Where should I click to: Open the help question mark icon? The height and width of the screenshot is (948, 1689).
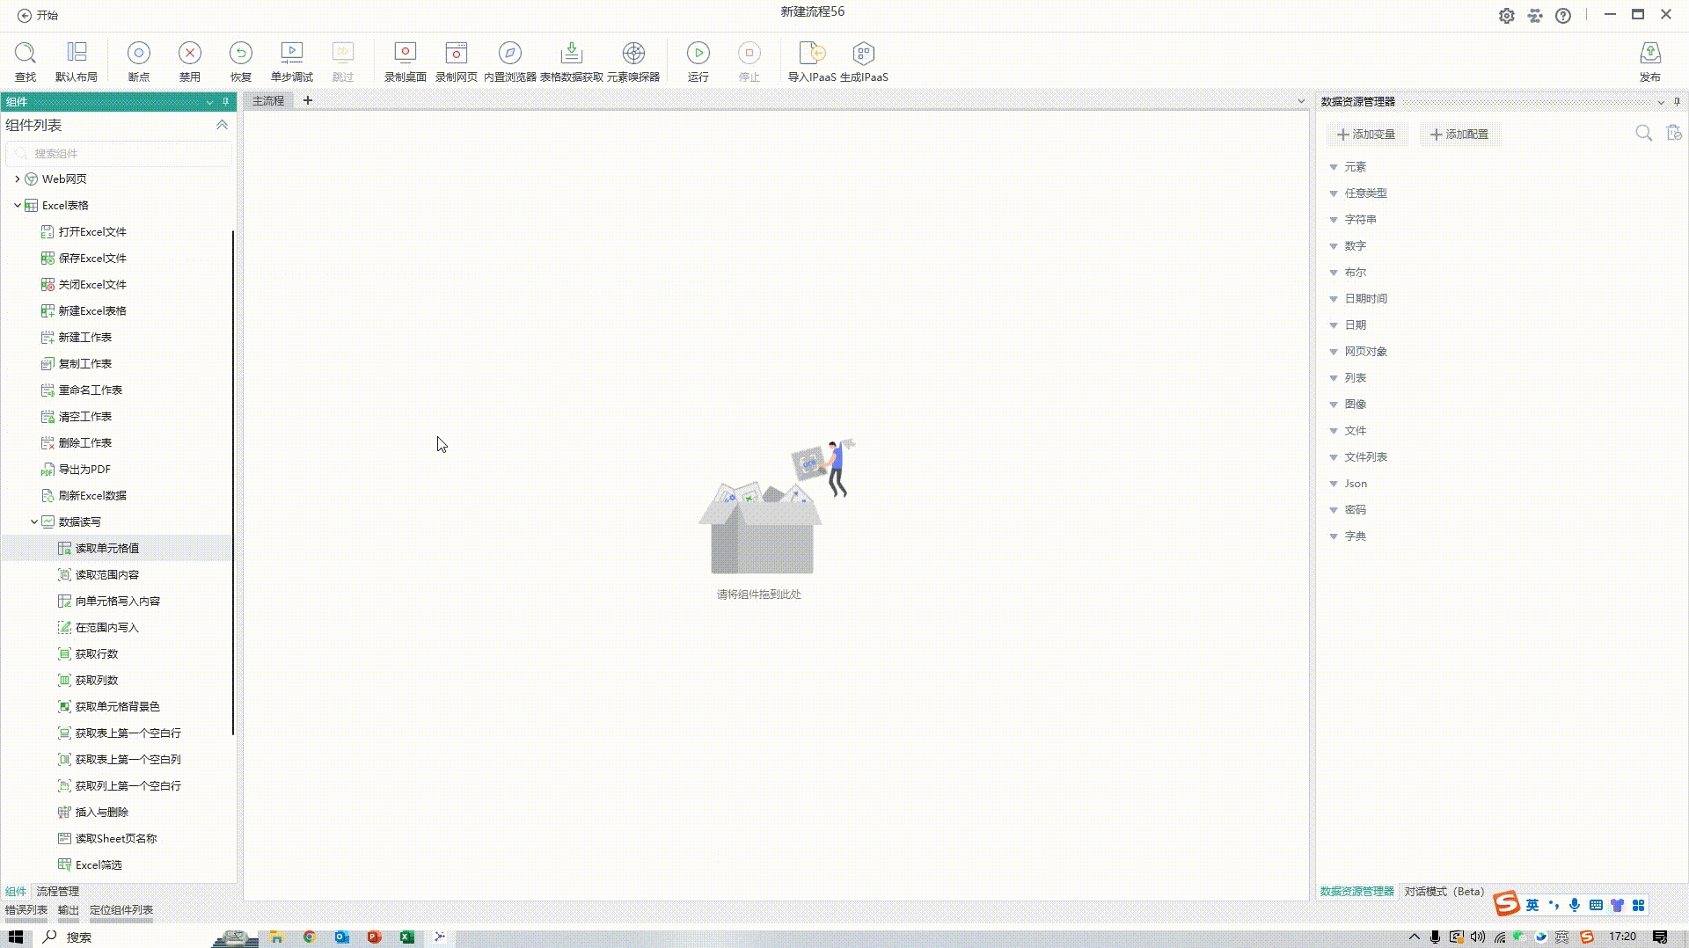pos(1563,16)
